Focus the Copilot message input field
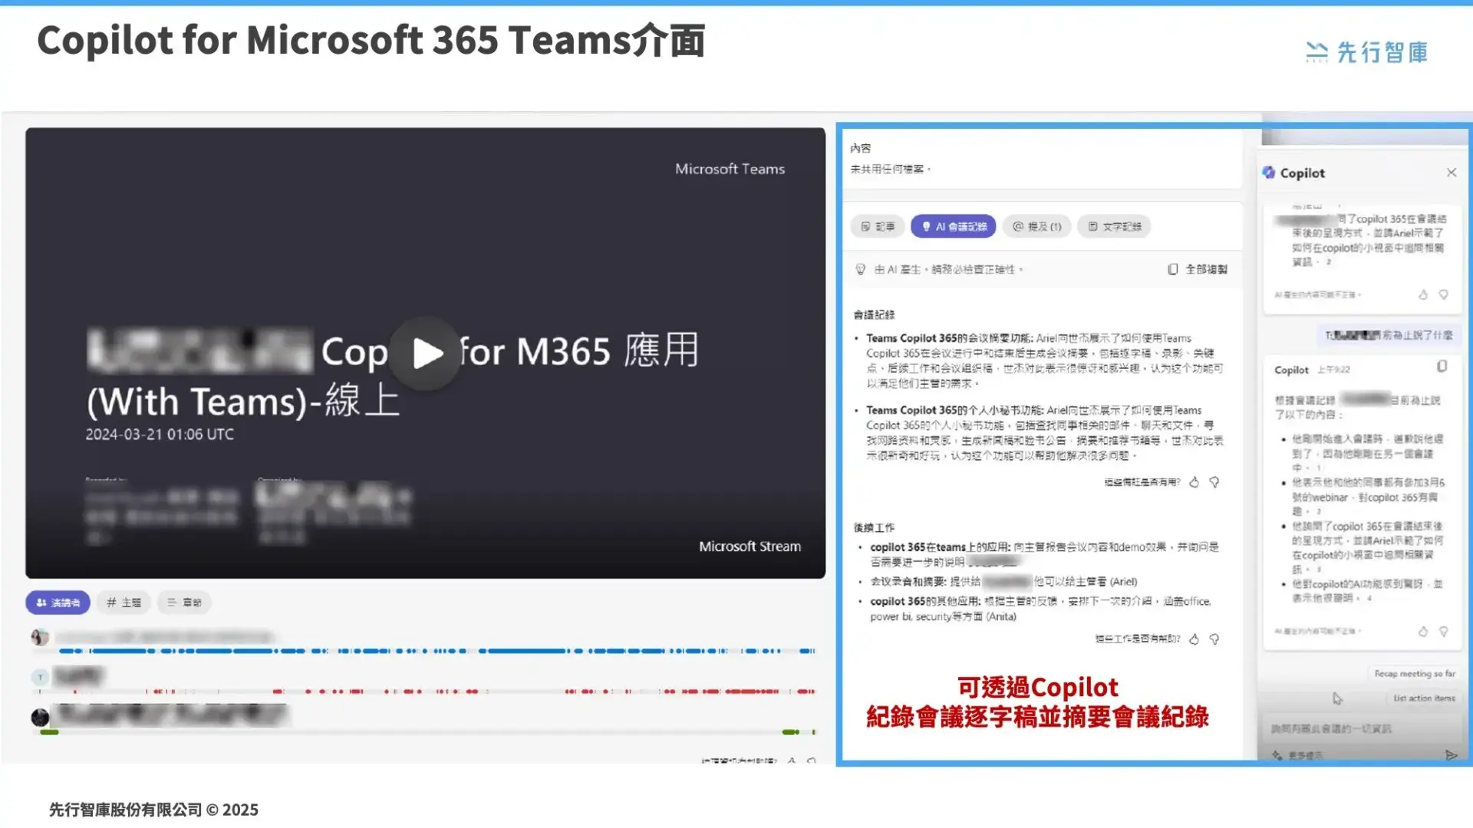Viewport: 1473px width, 828px height. (1363, 728)
